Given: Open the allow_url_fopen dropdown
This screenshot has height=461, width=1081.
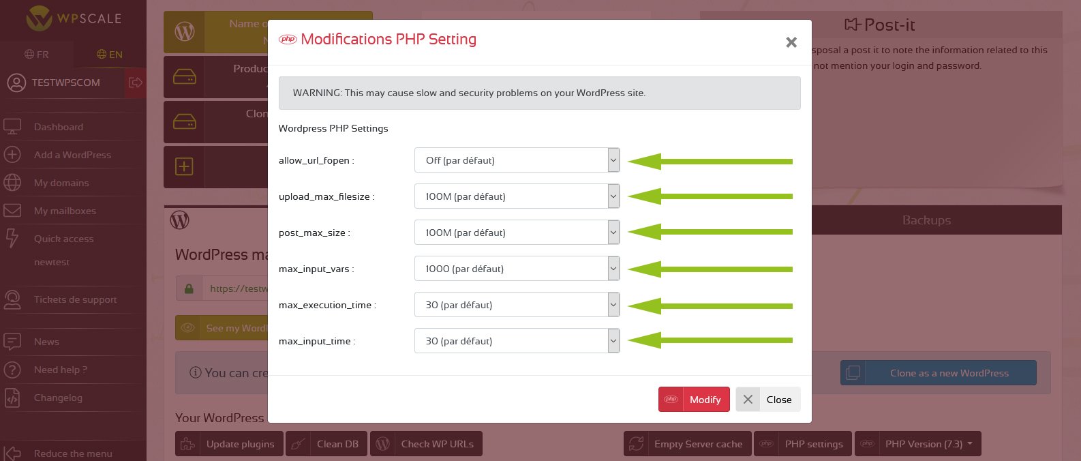Looking at the screenshot, I should point(517,160).
